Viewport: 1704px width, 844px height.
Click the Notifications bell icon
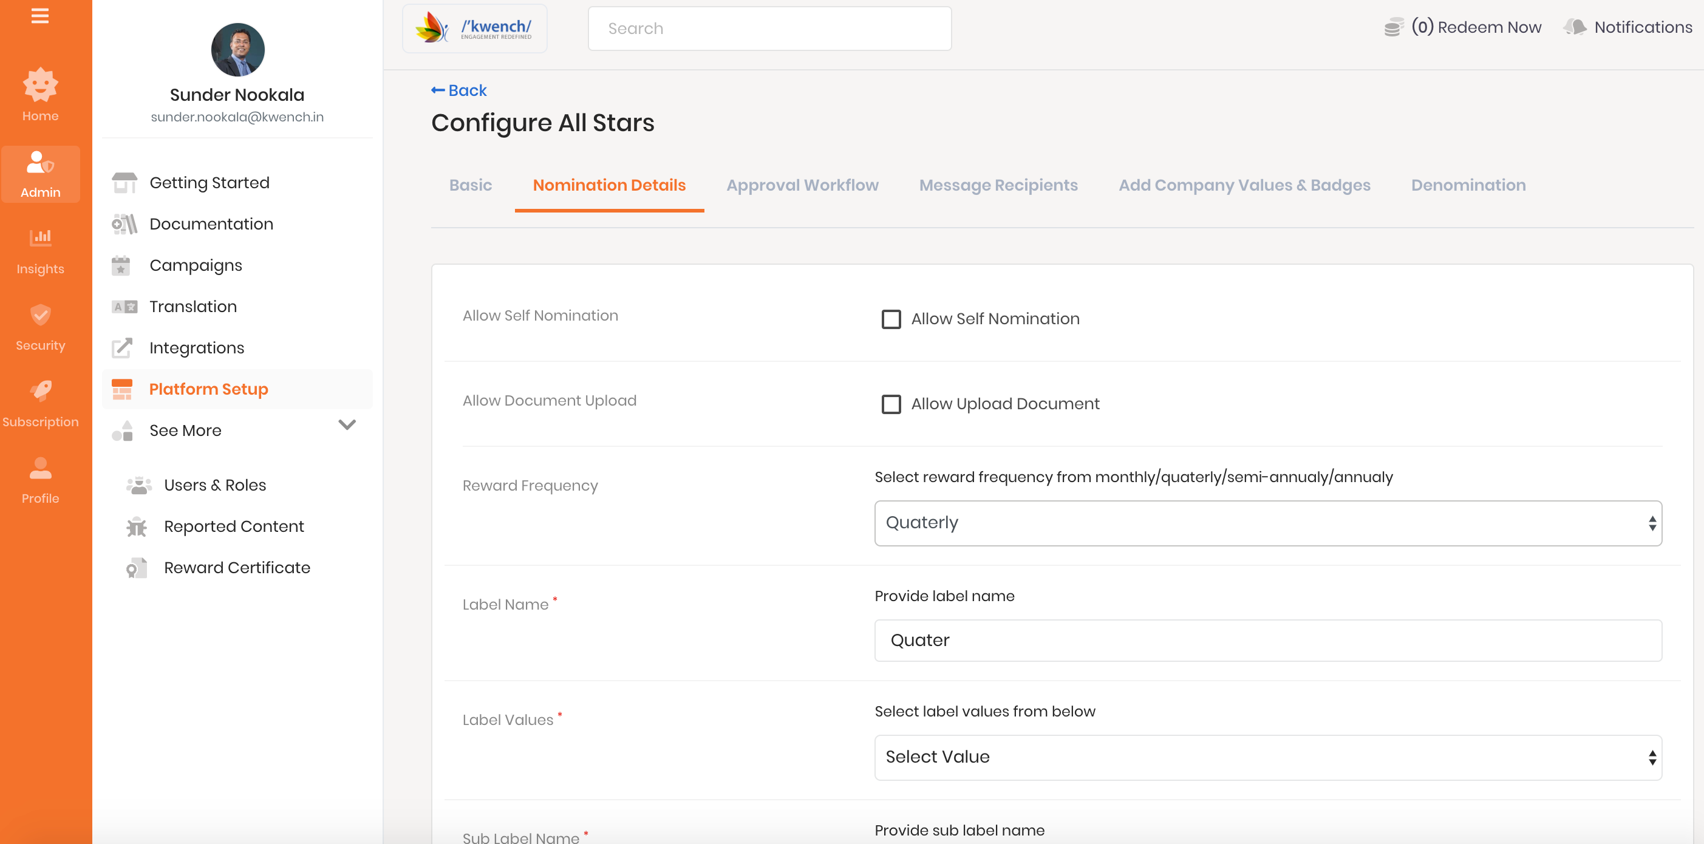pyautogui.click(x=1575, y=27)
